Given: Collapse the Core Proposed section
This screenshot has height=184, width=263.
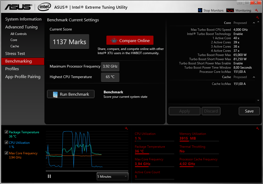Looking at the screenshot, I should coord(254,23).
